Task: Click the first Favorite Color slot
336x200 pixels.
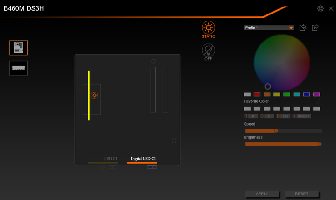Action: point(247,108)
